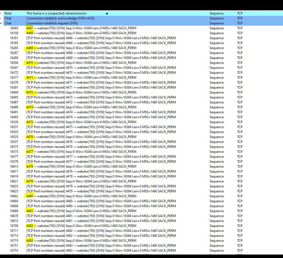Select packet 16158 with port 4468
The width and height of the screenshot is (283, 258).
click(x=141, y=33)
